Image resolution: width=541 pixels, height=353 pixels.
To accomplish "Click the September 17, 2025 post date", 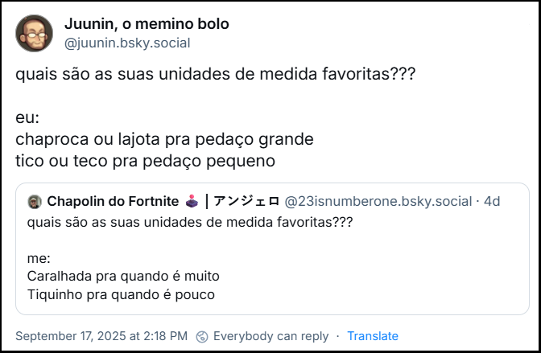I will coord(101,336).
